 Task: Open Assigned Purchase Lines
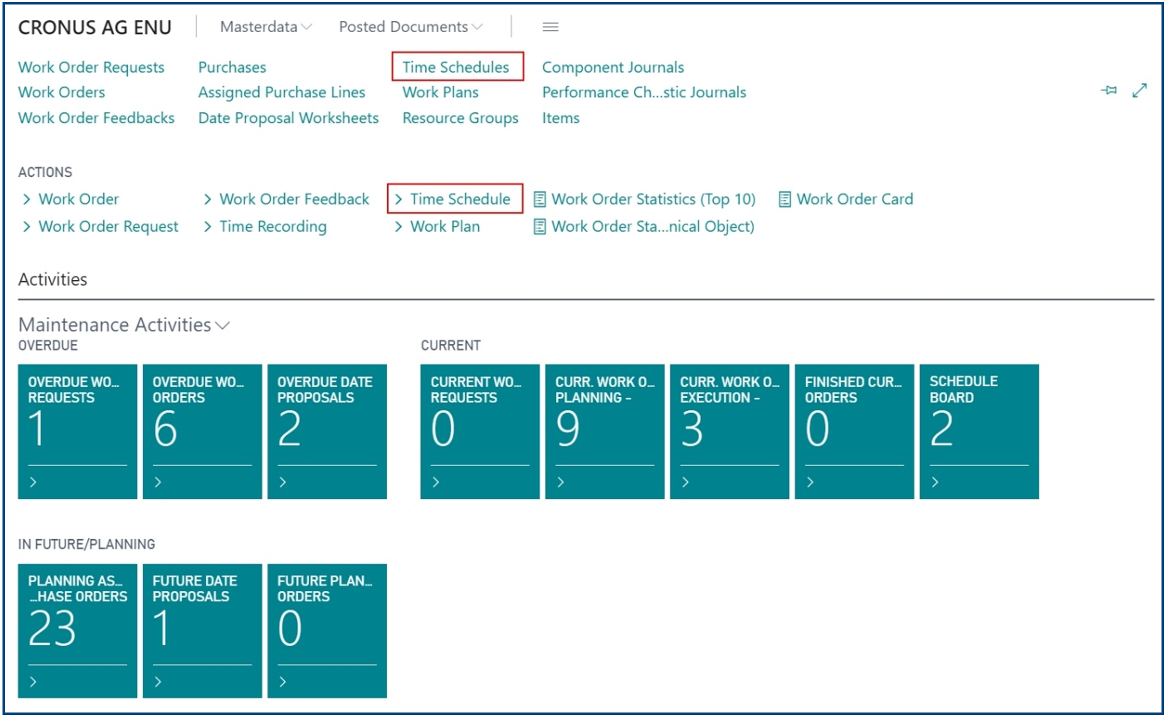tap(281, 92)
